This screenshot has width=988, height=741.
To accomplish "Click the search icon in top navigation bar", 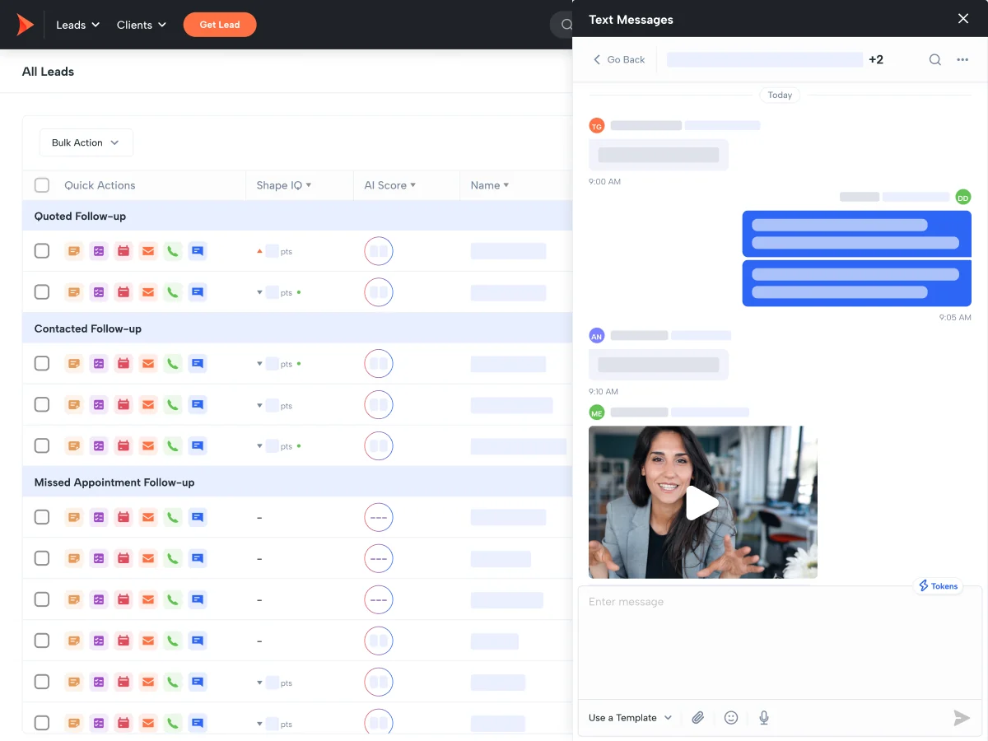I will coord(566,25).
